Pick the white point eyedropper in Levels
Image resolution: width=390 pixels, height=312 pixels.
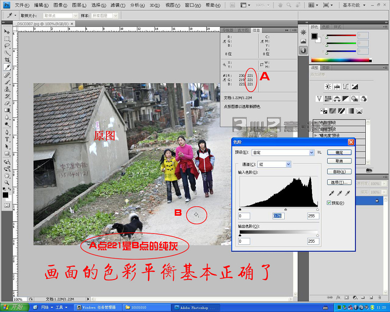tap(347, 193)
